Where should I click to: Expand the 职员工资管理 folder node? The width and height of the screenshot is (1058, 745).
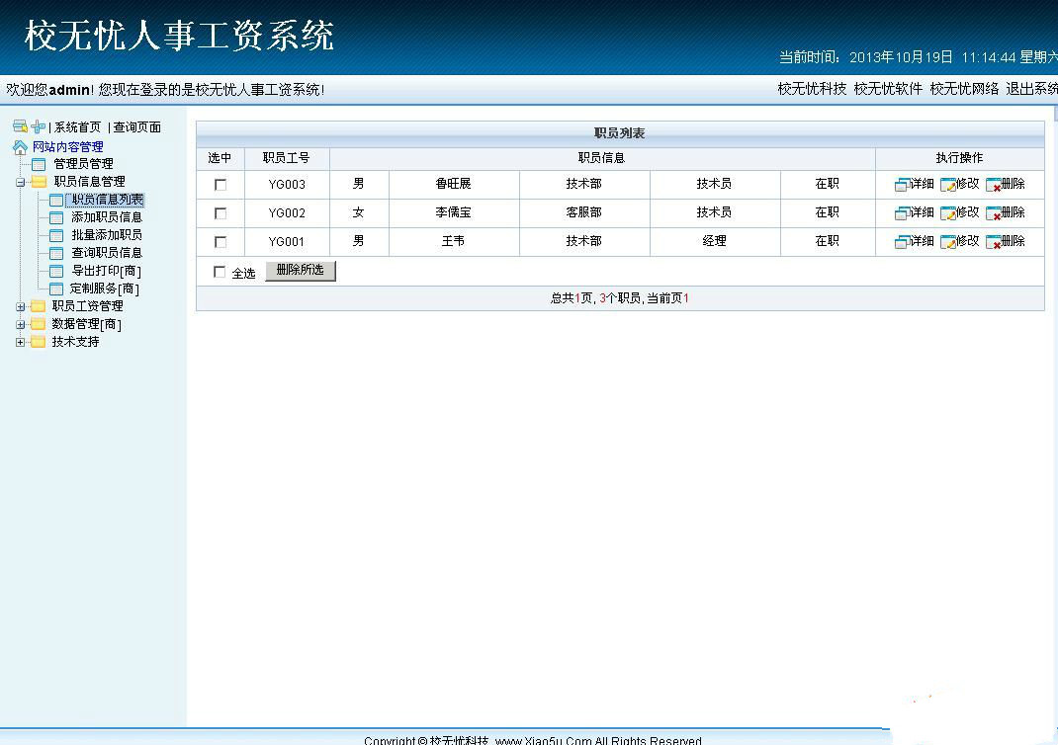click(20, 306)
